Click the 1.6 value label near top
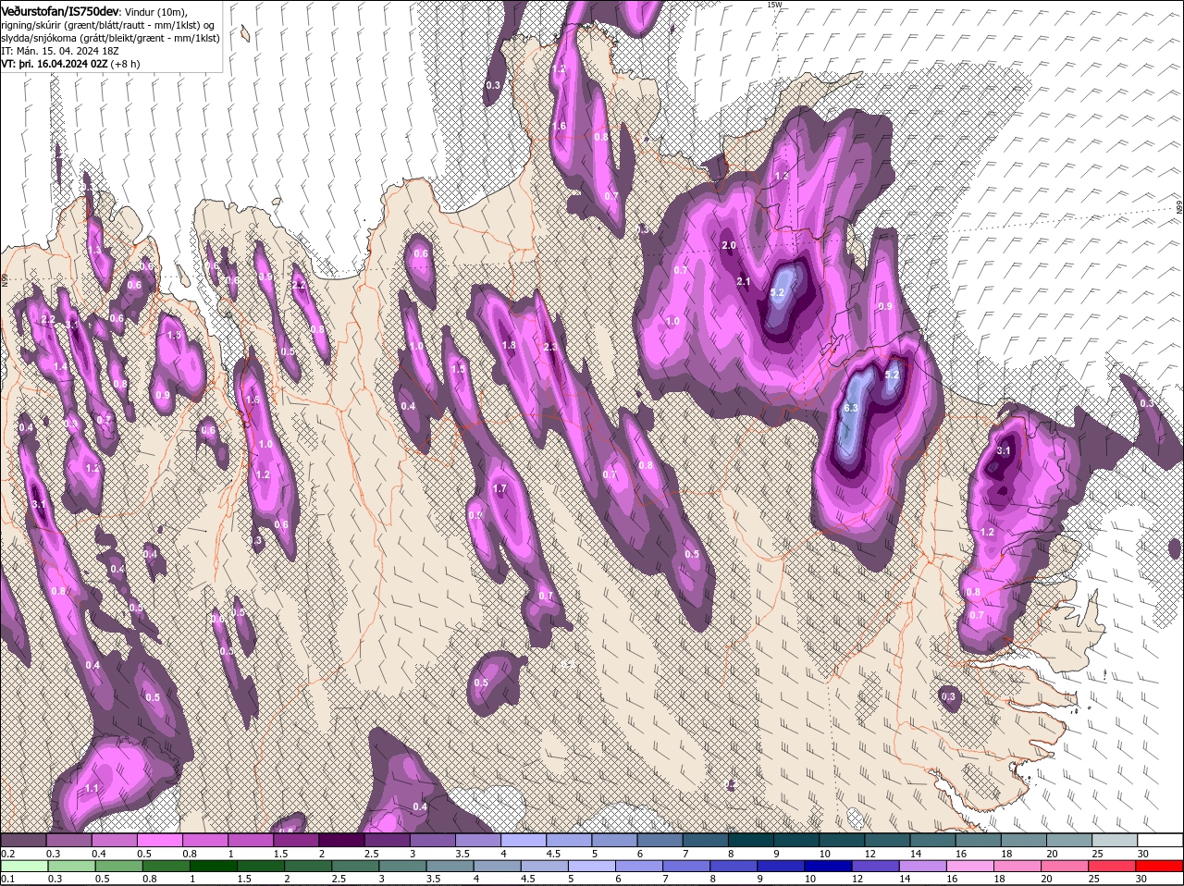The height and width of the screenshot is (886, 1184). [559, 126]
